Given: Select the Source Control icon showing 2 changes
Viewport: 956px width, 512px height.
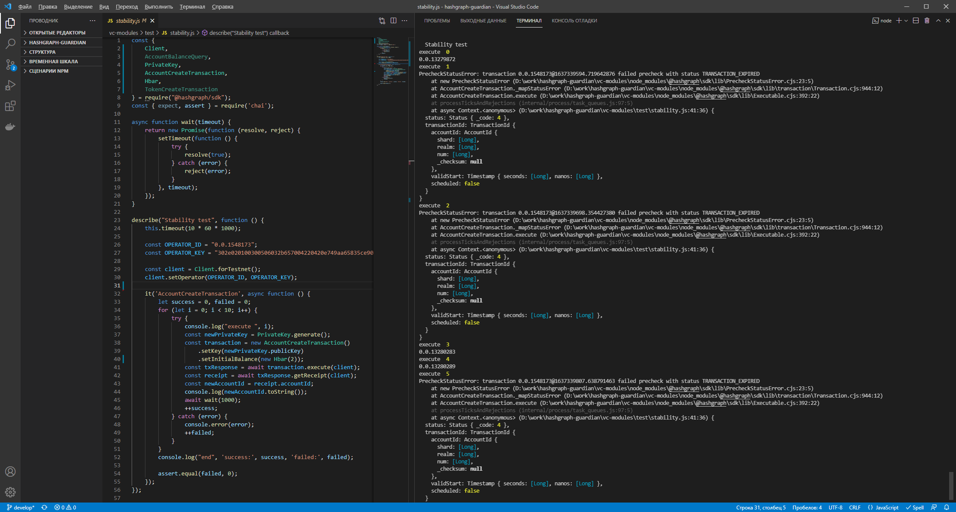Looking at the screenshot, I should coord(10,65).
